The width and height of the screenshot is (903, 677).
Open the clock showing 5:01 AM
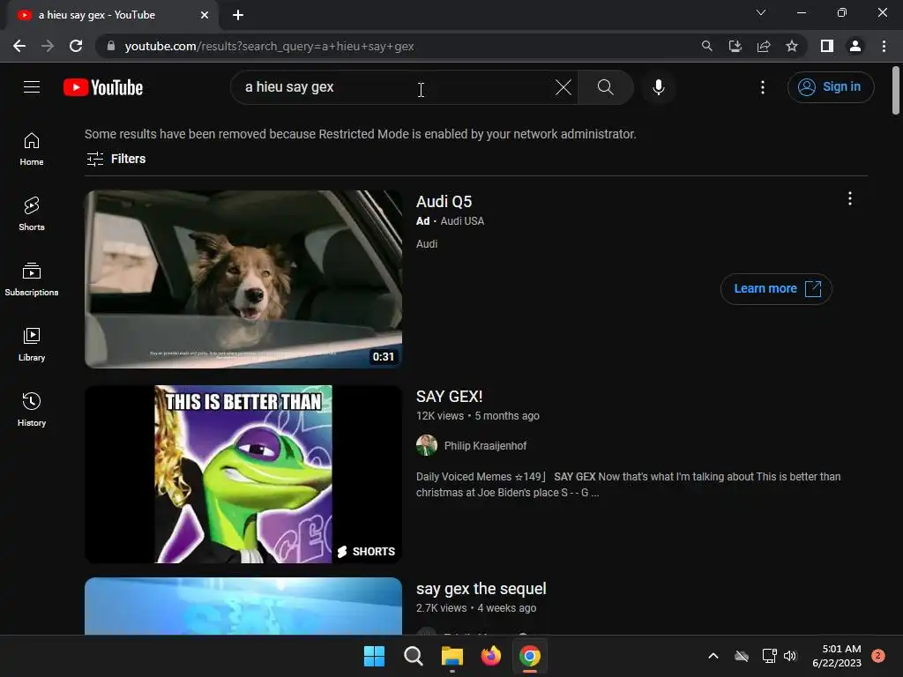[837, 656]
